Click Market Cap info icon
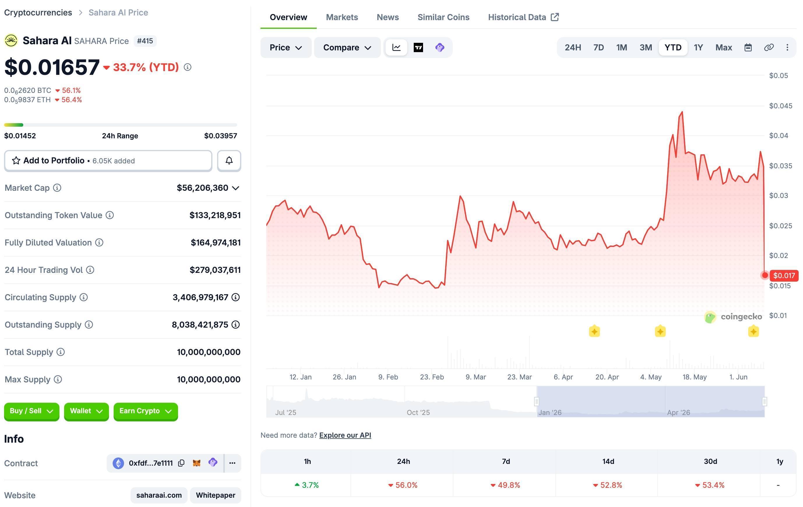The image size is (803, 507). pyautogui.click(x=57, y=188)
